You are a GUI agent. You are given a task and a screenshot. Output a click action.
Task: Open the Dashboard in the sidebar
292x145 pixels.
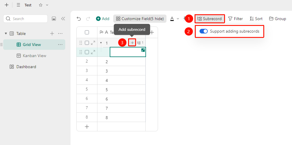coord(26,67)
